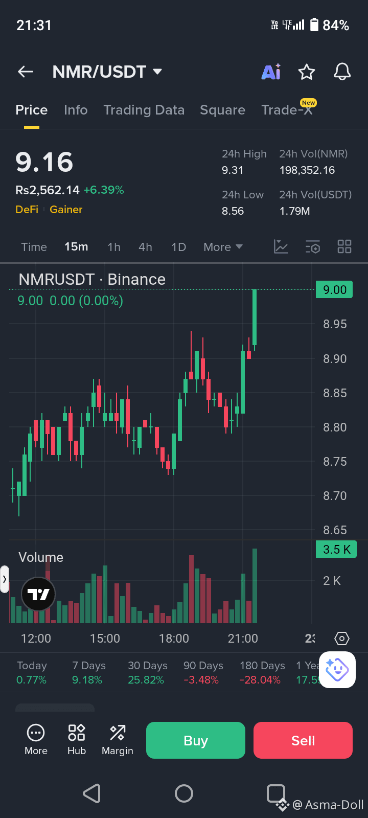Tap Android home navigation button
The image size is (368, 818).
coord(184,793)
